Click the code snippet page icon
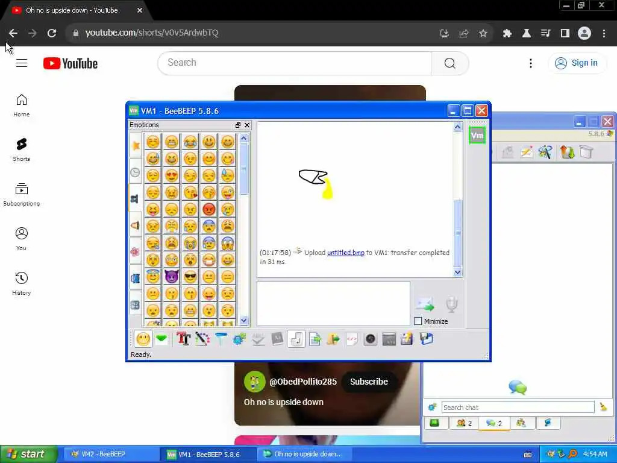This screenshot has width=617, height=463. (352, 339)
